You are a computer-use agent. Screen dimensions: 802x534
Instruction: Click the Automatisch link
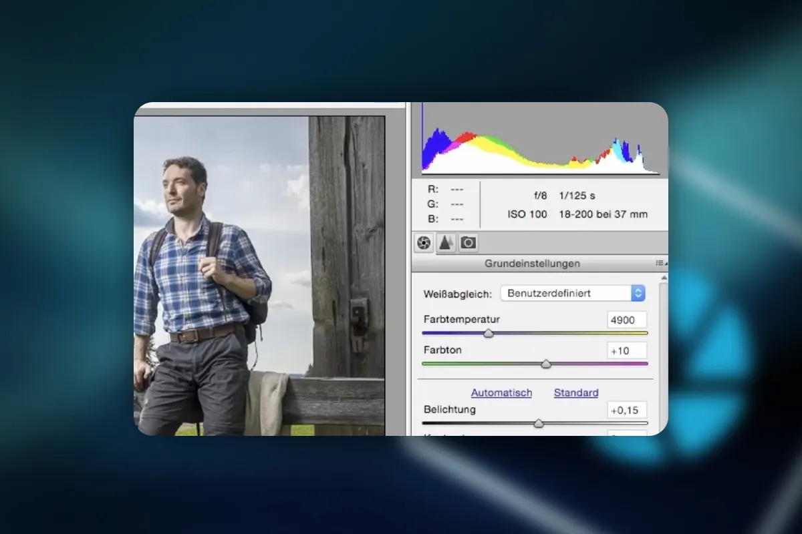501,392
